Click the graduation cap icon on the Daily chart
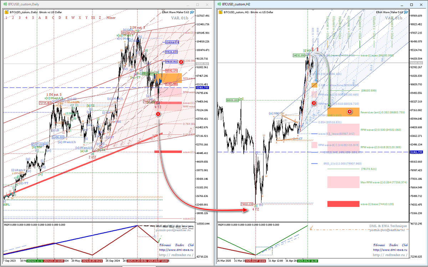This screenshot has width=428, height=267. [x=192, y=12]
